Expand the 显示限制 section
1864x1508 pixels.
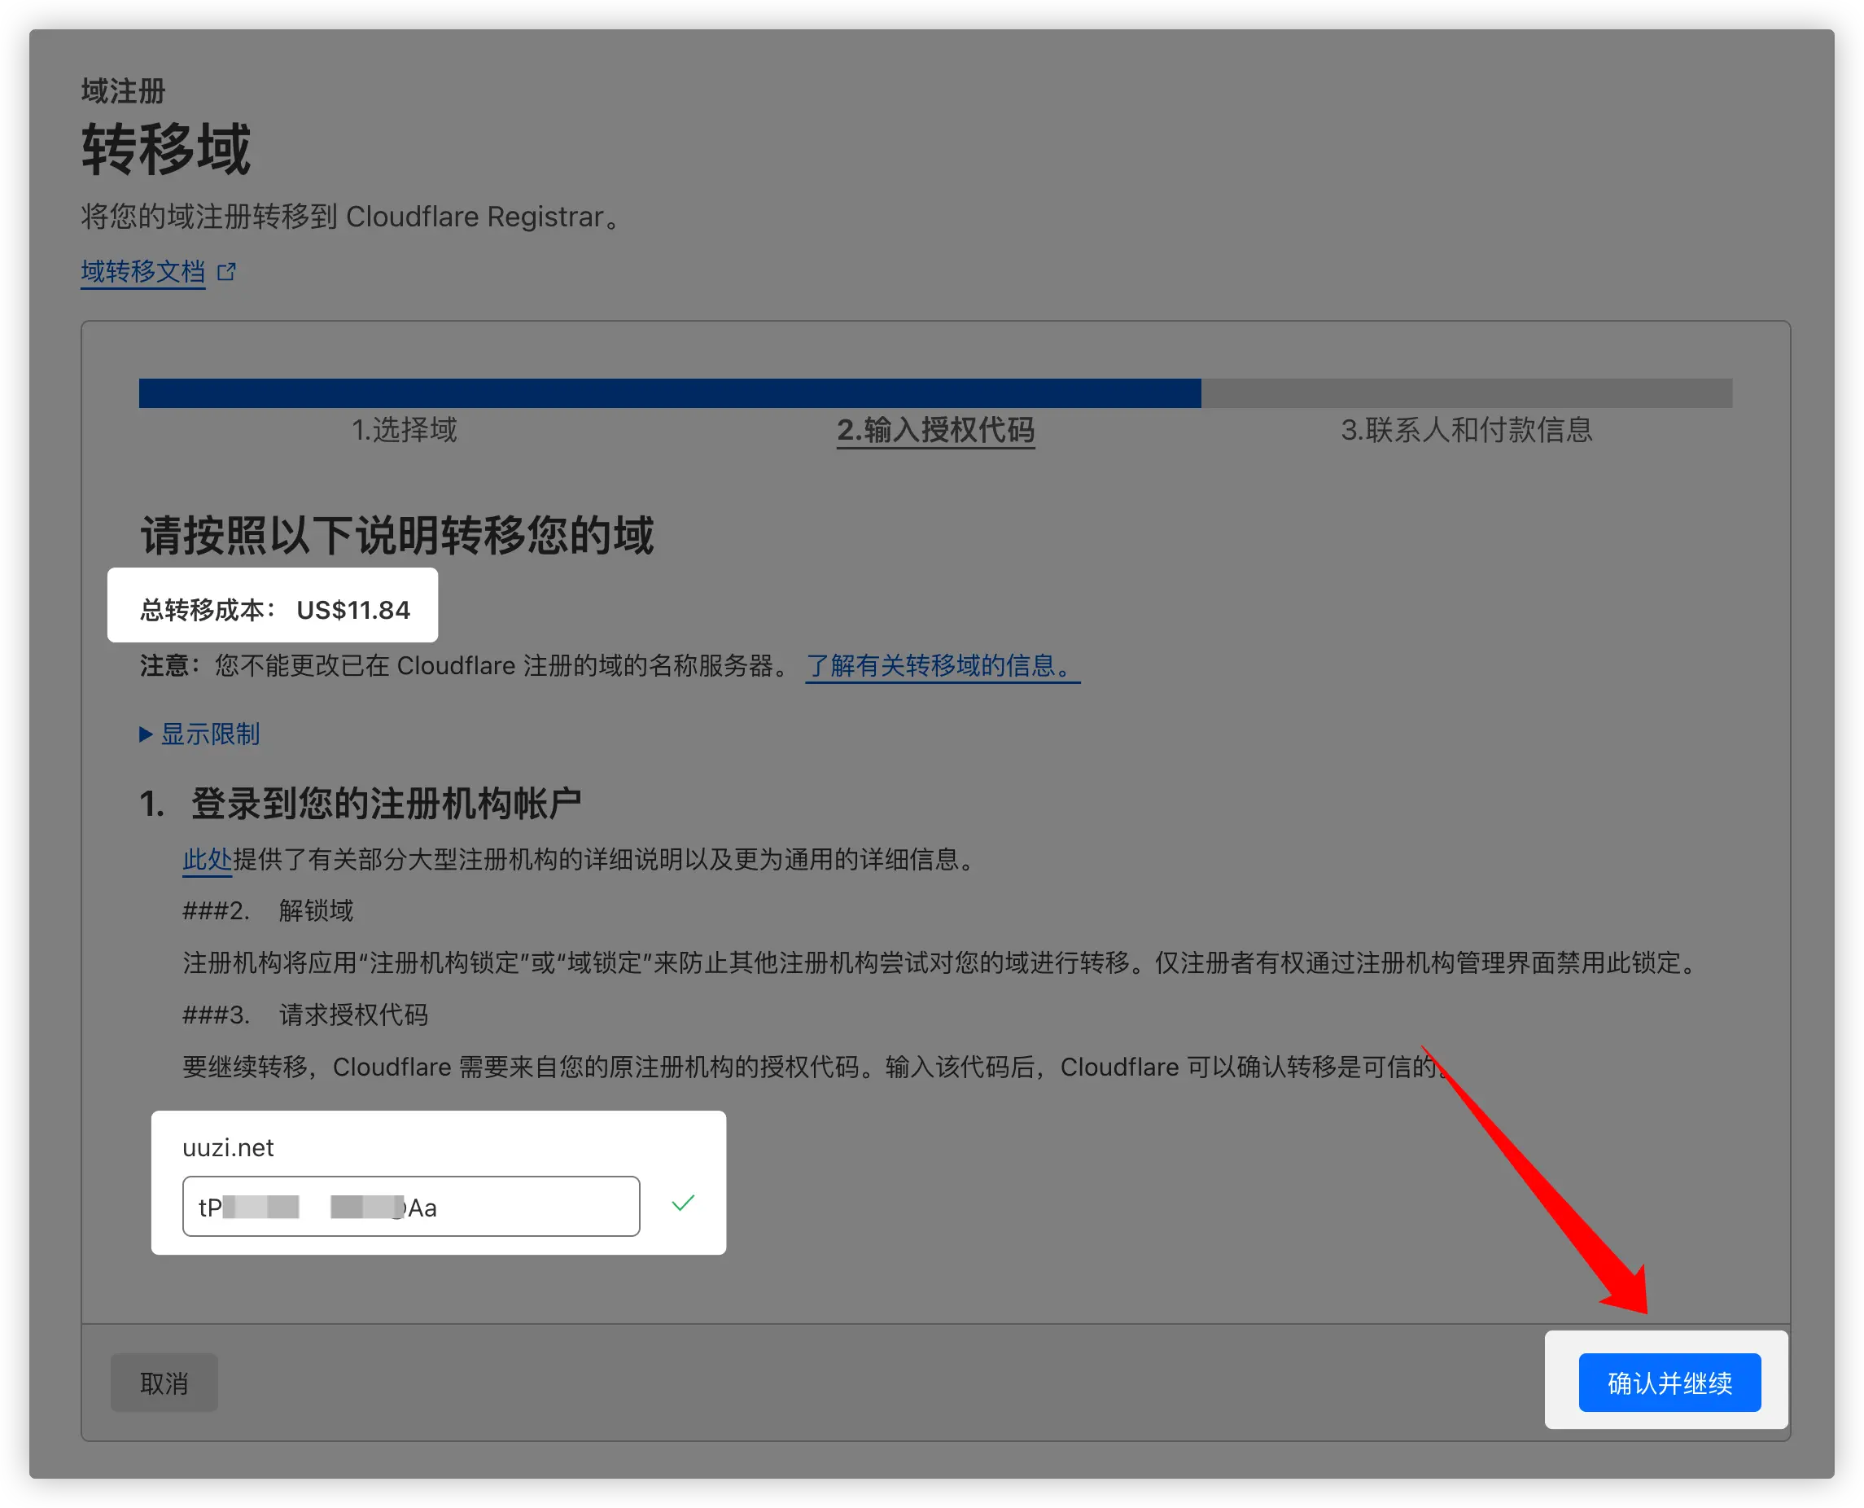[199, 734]
